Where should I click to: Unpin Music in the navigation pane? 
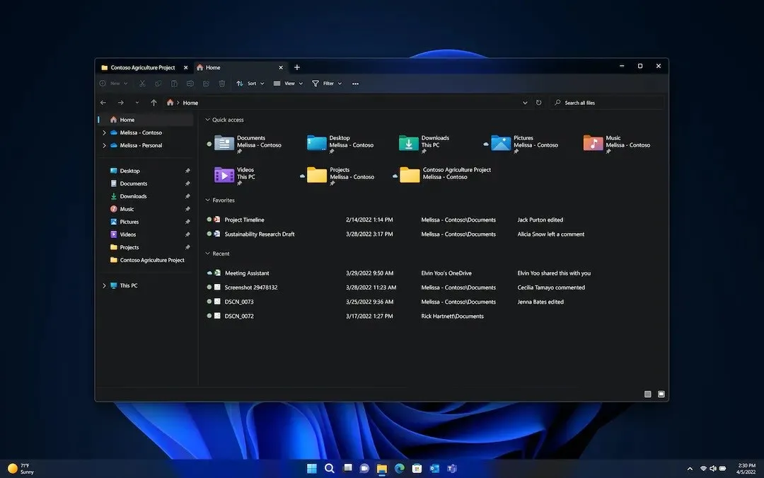(187, 209)
